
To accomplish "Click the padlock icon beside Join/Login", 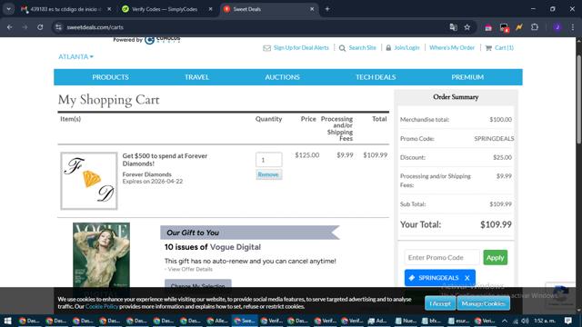I will pos(388,48).
